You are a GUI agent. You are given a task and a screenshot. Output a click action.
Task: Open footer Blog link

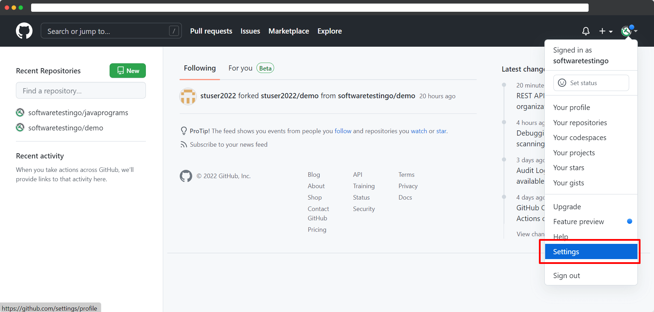(314, 175)
